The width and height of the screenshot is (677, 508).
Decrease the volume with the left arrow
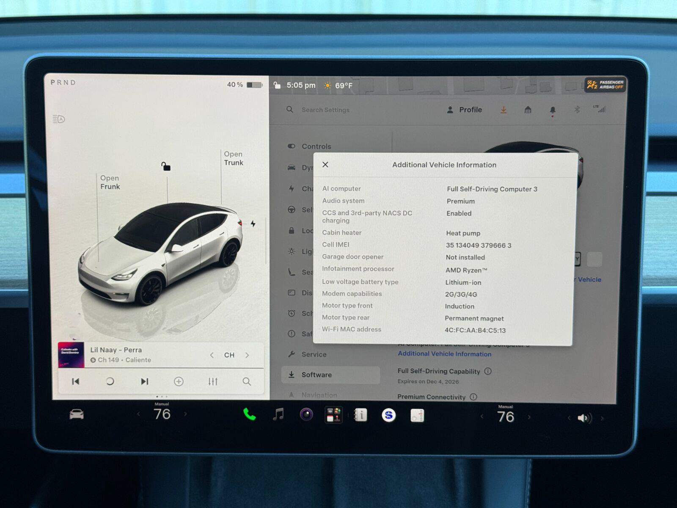pos(569,418)
